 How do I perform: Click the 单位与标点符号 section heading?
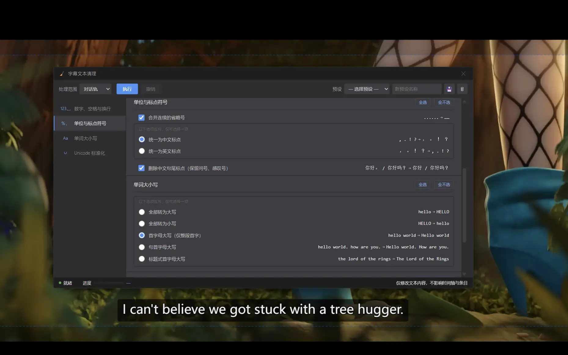coord(151,102)
